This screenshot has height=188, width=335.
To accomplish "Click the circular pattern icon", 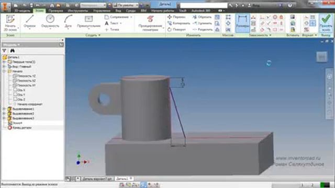I will [x=228, y=23].
